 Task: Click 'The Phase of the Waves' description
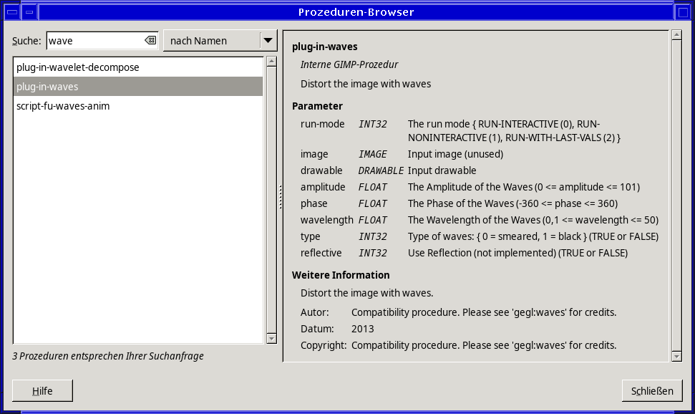point(461,203)
